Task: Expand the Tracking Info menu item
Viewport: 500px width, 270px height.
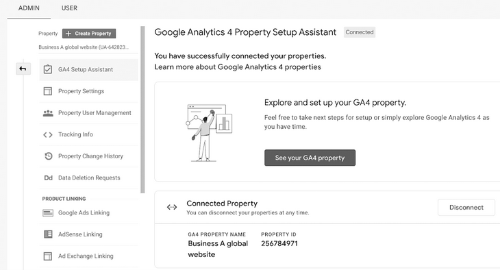Action: pos(88,135)
